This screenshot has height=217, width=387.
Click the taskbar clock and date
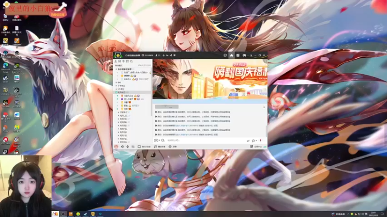(x=373, y=214)
